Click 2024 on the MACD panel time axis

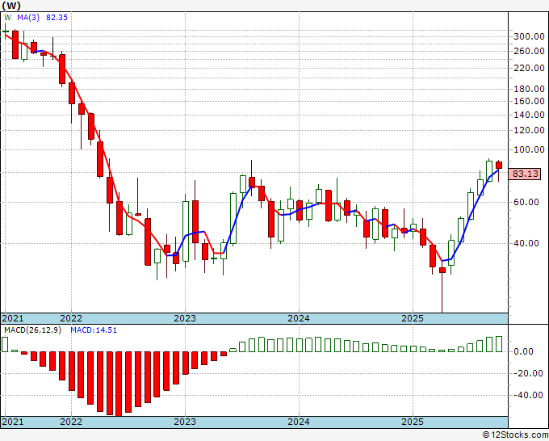pyautogui.click(x=299, y=422)
